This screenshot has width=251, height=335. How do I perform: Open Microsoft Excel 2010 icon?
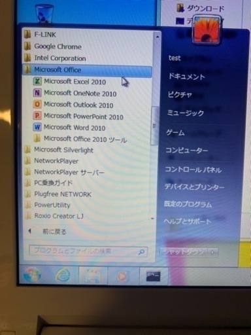(37, 81)
